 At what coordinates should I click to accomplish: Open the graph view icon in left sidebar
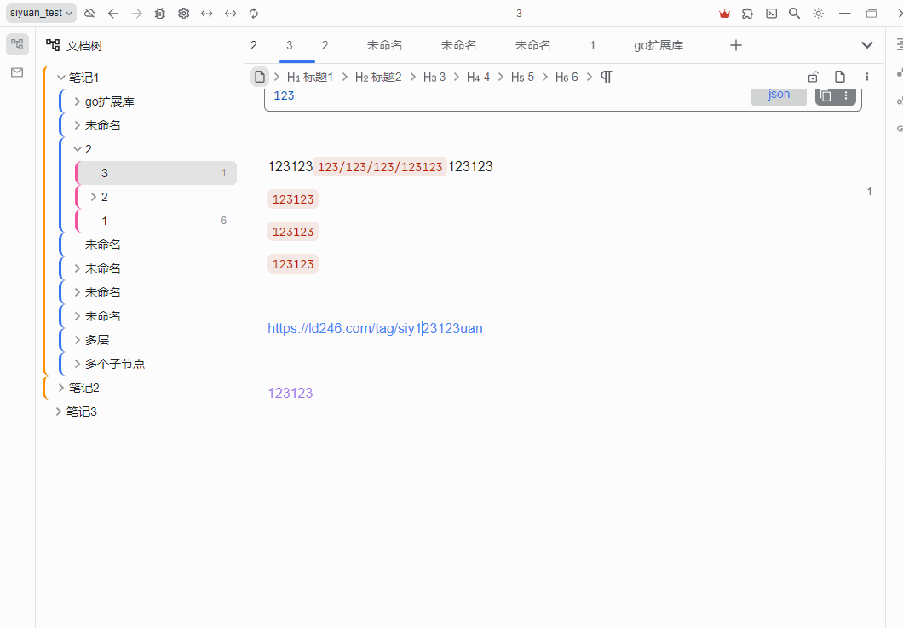tap(17, 43)
